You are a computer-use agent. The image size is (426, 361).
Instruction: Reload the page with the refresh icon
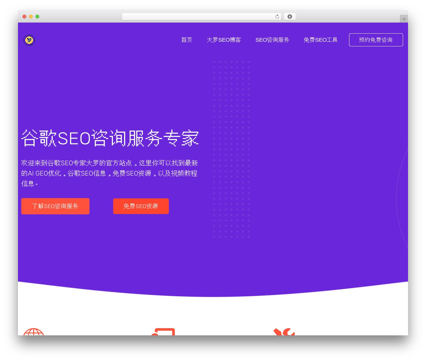tap(277, 17)
